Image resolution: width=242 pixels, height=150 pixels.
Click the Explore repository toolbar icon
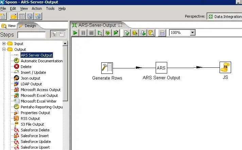(x=22, y=16)
